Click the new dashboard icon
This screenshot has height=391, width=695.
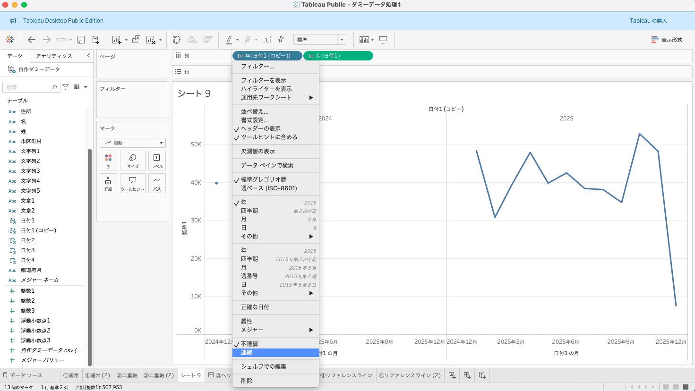(467, 375)
